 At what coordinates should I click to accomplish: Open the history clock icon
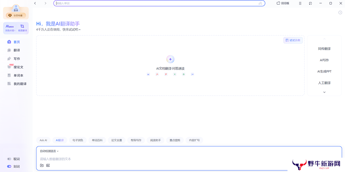click(340, 12)
